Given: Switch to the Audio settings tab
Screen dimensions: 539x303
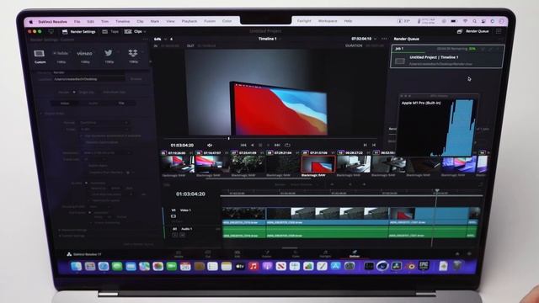Looking at the screenshot, I should click(93, 103).
